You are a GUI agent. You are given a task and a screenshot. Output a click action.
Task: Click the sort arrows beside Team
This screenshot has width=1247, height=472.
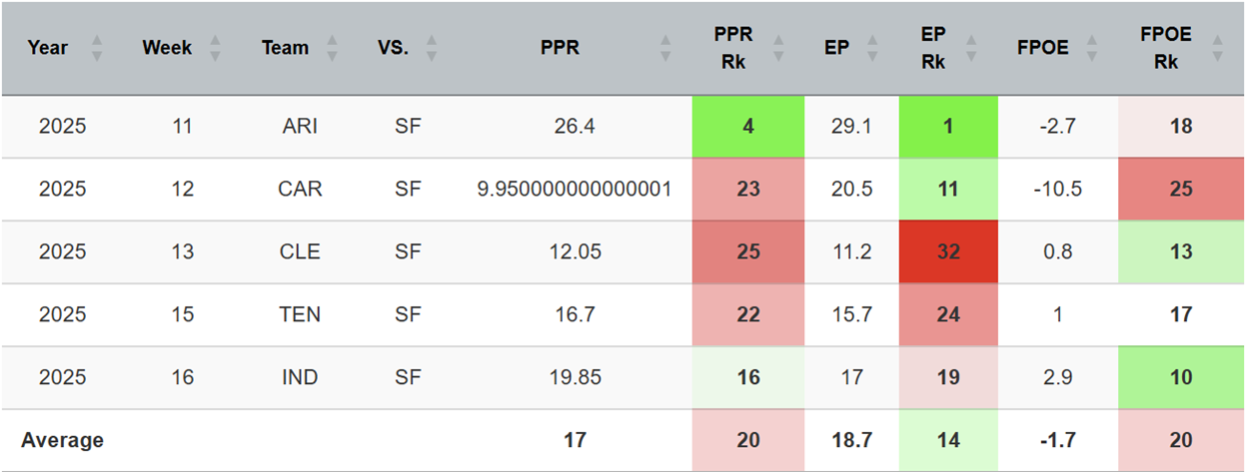333,48
